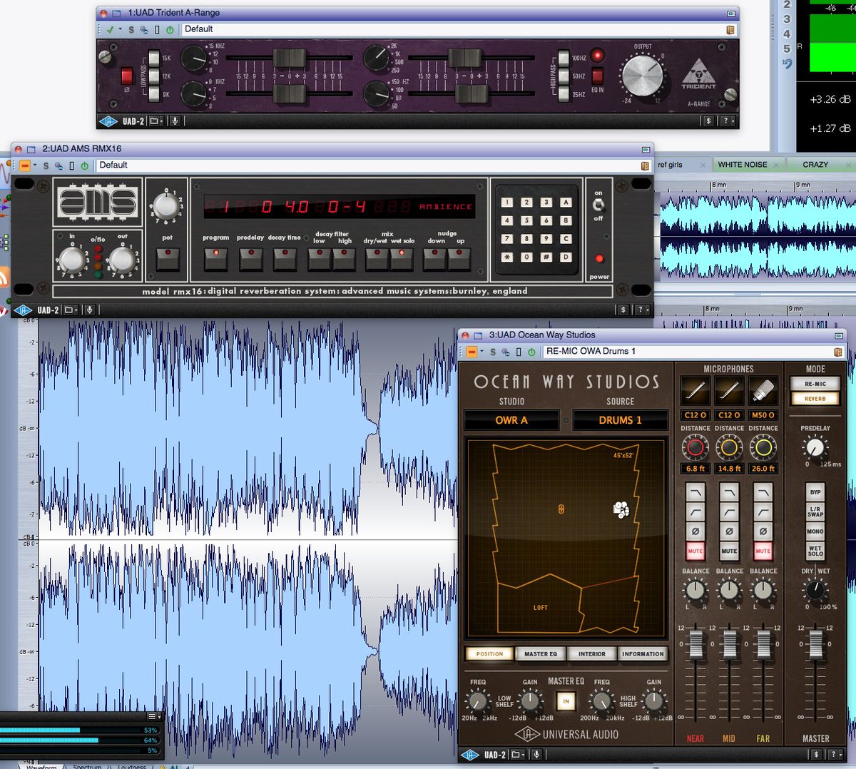Image resolution: width=856 pixels, height=769 pixels.
Task: Click the microphone icon in RMX16 UAD-2 bar
Action: click(89, 310)
